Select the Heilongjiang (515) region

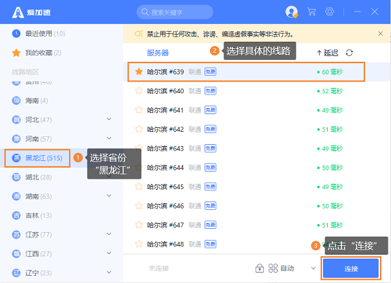click(37, 158)
